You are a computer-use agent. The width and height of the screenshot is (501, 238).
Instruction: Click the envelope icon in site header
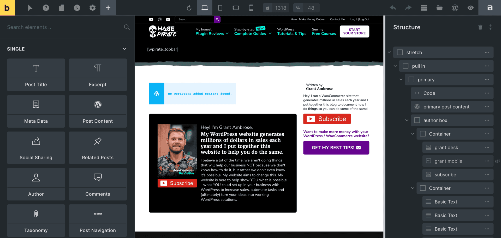pyautogui.click(x=168, y=19)
